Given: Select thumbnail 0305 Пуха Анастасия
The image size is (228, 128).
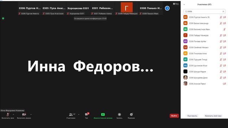Looking at the screenshot, I should (54, 9).
